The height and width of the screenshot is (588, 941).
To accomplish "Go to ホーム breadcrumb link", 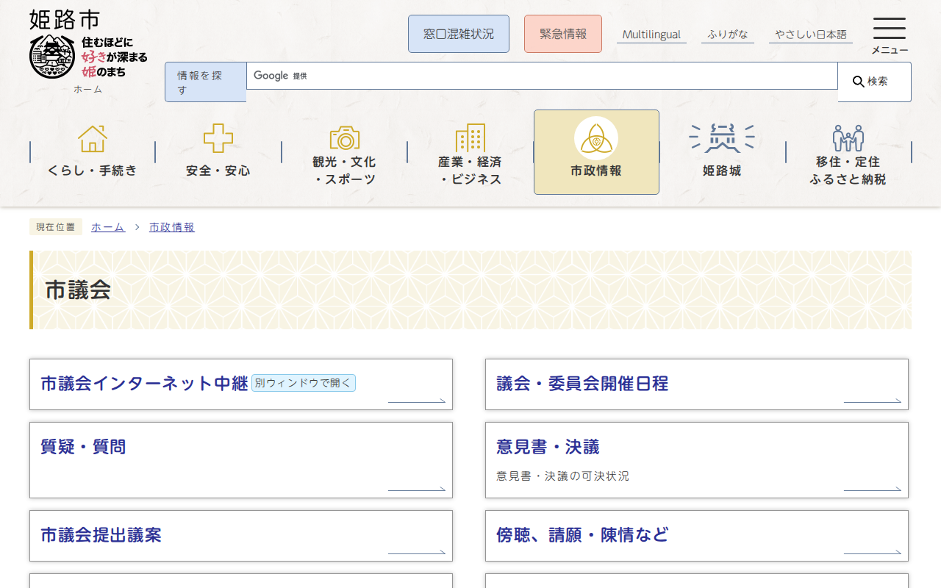I will click(108, 227).
